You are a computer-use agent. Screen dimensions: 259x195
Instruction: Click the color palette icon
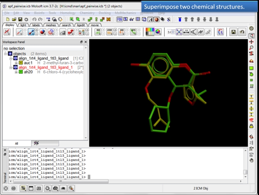(x=150, y=32)
